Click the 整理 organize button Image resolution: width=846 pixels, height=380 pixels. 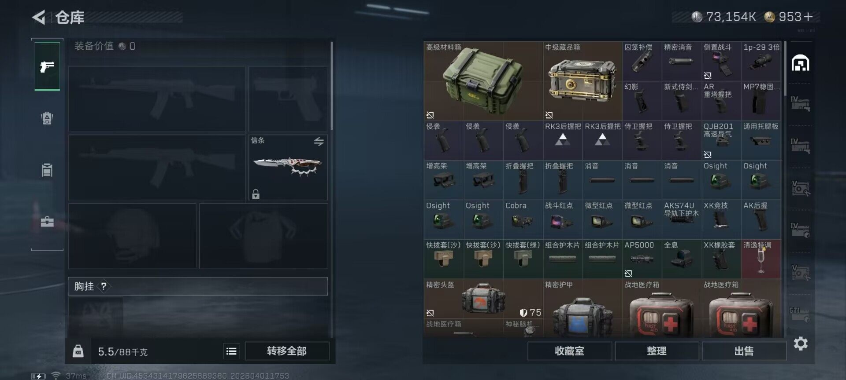click(657, 351)
